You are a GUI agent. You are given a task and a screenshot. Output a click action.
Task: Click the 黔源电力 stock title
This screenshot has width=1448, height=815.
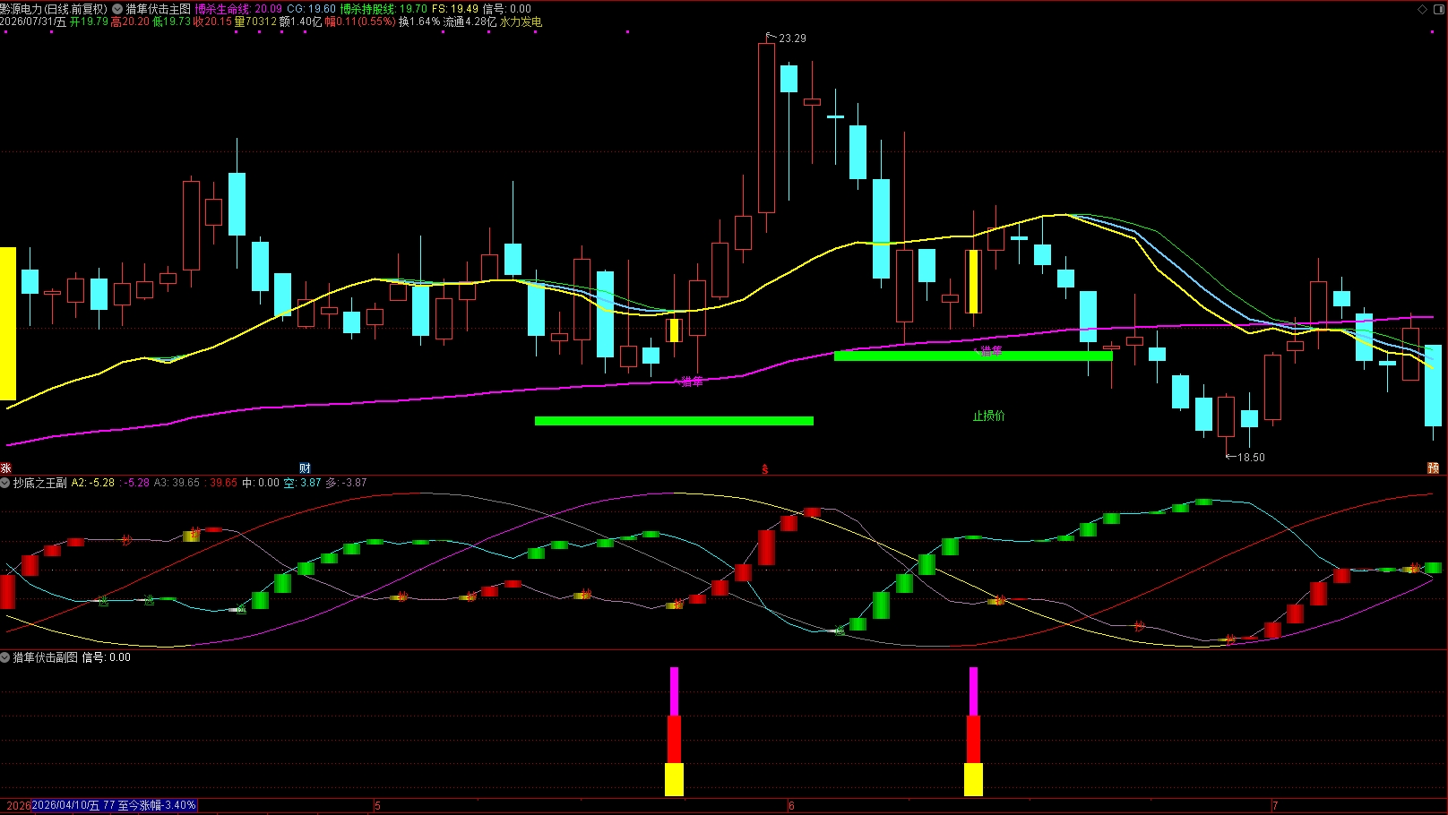pyautogui.click(x=22, y=9)
